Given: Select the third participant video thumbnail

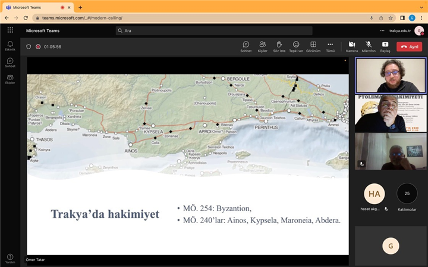Looking at the screenshot, I should [391, 151].
